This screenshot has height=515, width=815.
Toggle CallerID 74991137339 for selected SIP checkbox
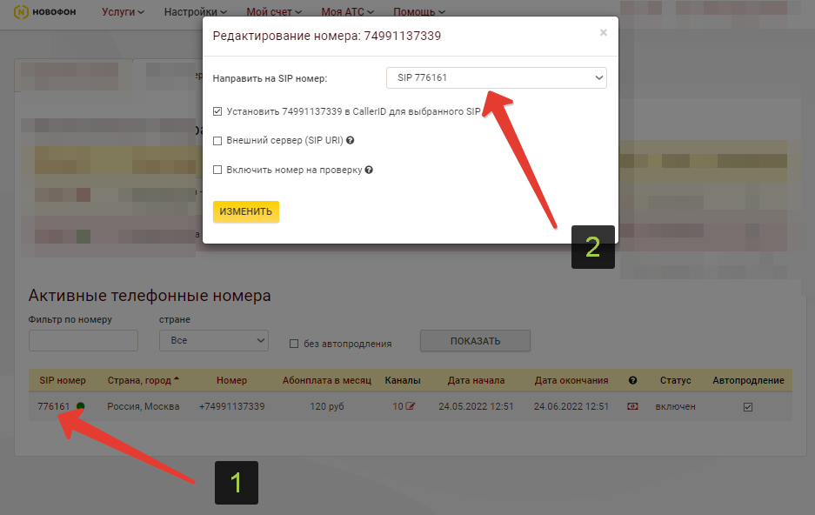(x=217, y=111)
